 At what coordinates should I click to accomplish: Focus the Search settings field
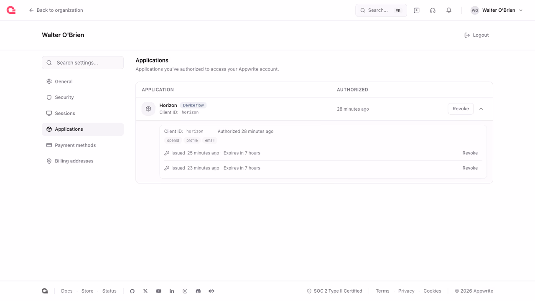pyautogui.click(x=83, y=63)
